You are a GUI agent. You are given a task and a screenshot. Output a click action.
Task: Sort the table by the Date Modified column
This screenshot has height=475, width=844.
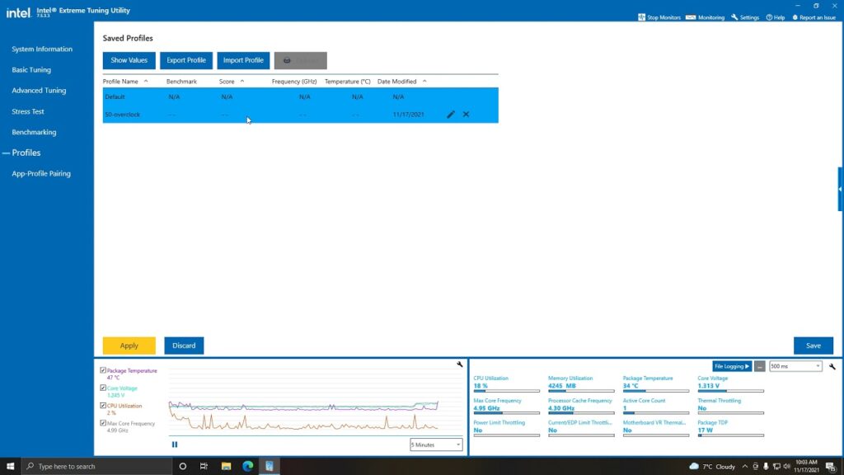point(401,82)
